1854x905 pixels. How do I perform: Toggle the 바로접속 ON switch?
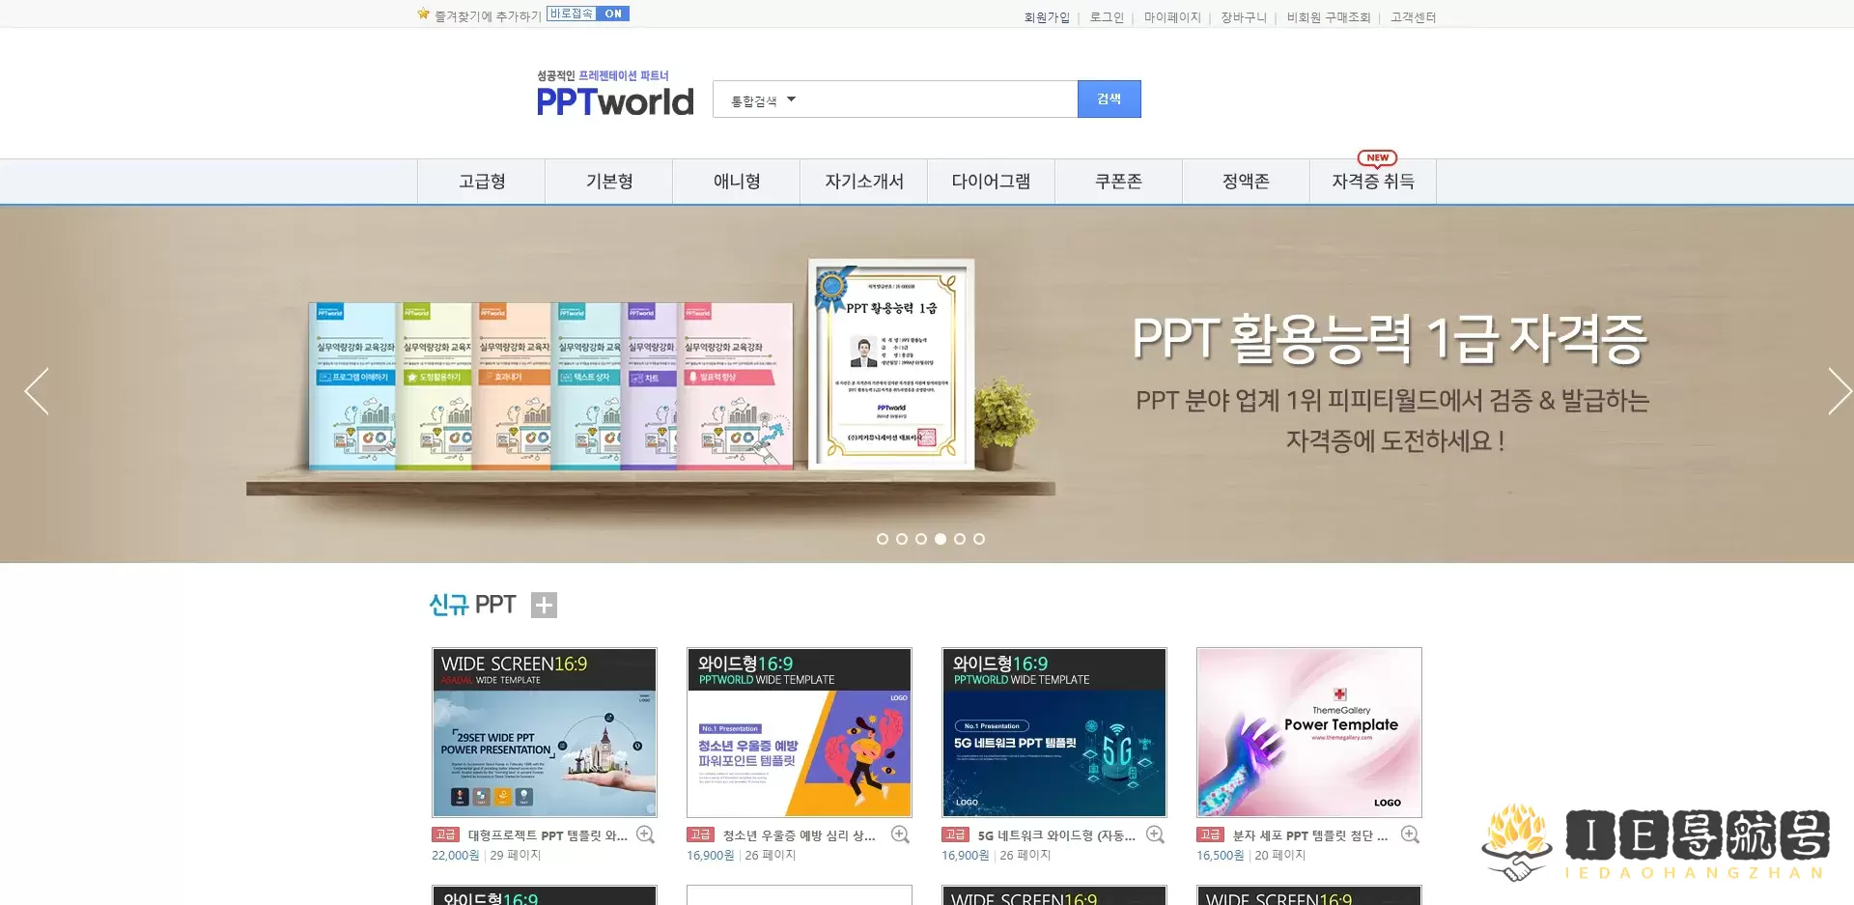pyautogui.click(x=588, y=14)
